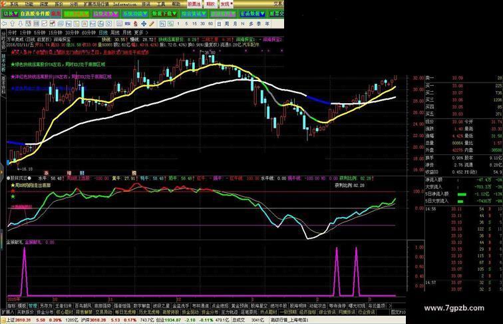The image size is (503, 324).
Task: Select the 60-minute period toolbar button
Action: [x=210, y=24]
